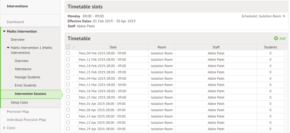Open Setup Costs in sidebar
The height and width of the screenshot is (133, 290).
point(19,103)
